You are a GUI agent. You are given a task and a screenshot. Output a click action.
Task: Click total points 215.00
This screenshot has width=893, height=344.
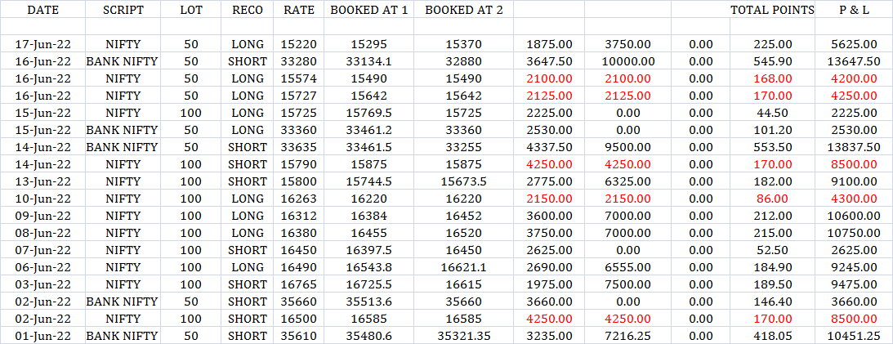coord(772,233)
